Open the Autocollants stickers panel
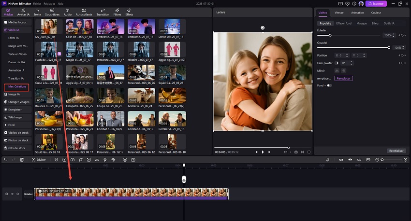 tap(84, 12)
